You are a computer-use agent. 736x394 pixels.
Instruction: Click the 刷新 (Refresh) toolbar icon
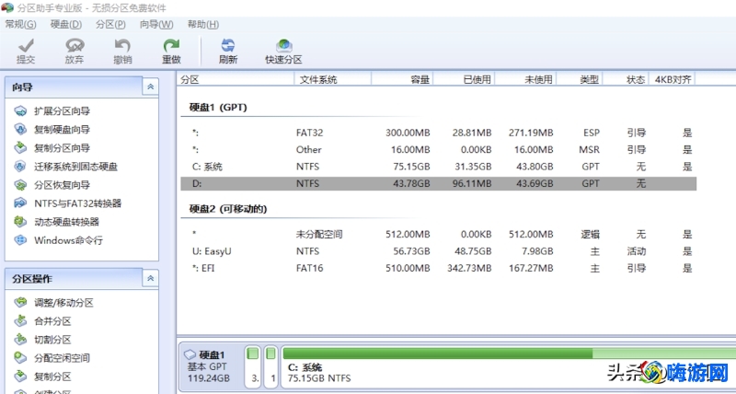pos(228,45)
